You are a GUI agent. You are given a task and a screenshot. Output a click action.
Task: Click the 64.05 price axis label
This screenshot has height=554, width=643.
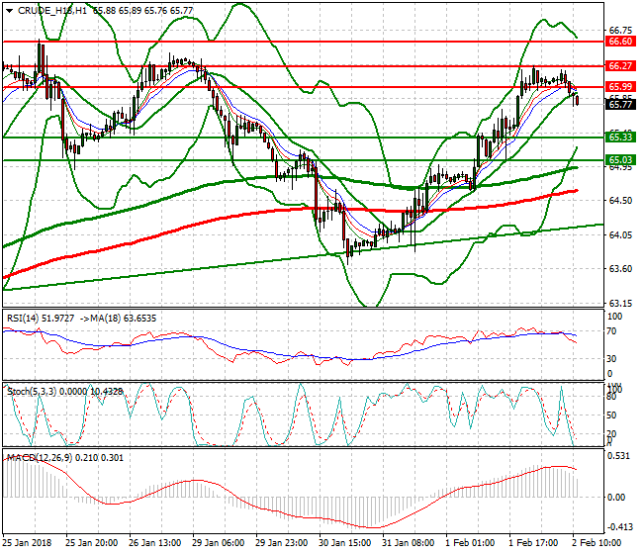pos(620,235)
